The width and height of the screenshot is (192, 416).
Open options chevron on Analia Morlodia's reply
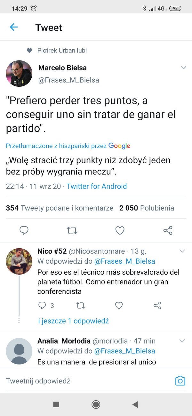(x=182, y=341)
